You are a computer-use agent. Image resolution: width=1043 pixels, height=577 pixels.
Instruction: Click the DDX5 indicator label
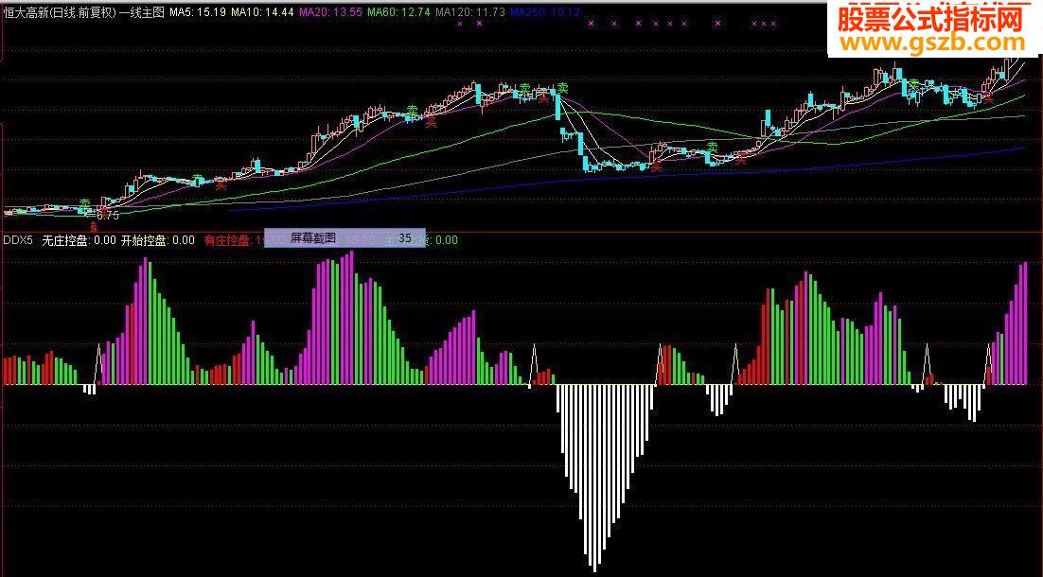(x=18, y=240)
